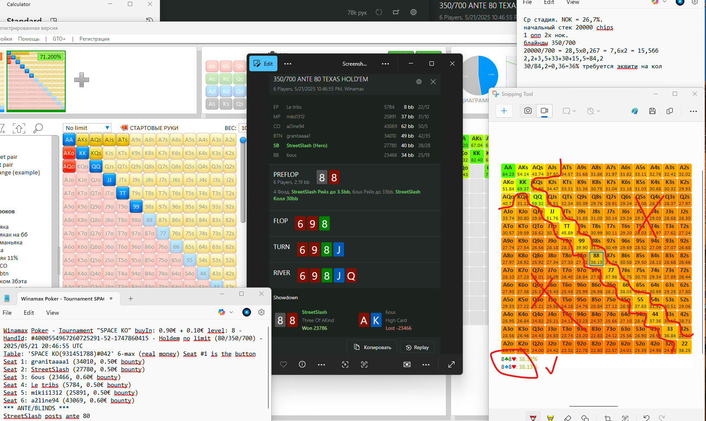Close the hand history panel with X
Viewport: 706px width, 421px height.
pos(433,82)
